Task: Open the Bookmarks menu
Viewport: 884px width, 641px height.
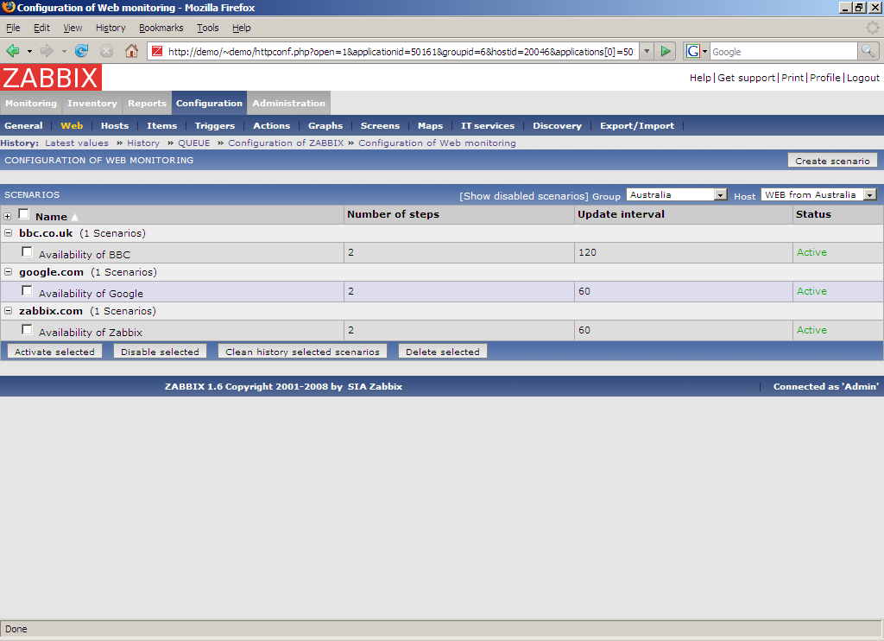Action: pos(161,28)
